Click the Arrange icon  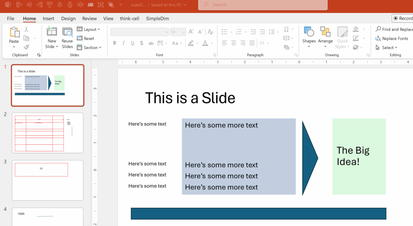[325, 32]
